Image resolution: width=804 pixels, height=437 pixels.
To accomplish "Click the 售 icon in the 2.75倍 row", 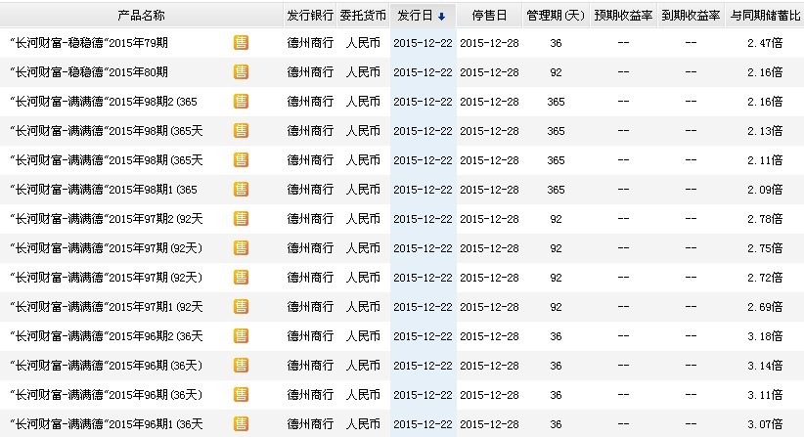I will point(241,248).
